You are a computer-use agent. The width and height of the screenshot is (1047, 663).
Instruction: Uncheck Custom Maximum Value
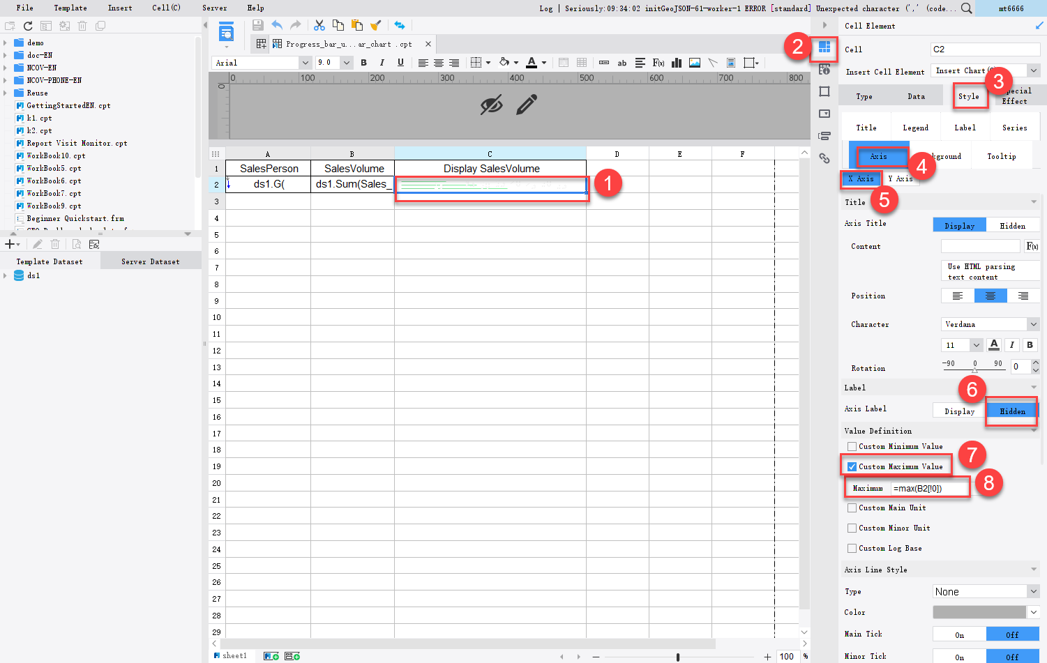click(x=852, y=466)
